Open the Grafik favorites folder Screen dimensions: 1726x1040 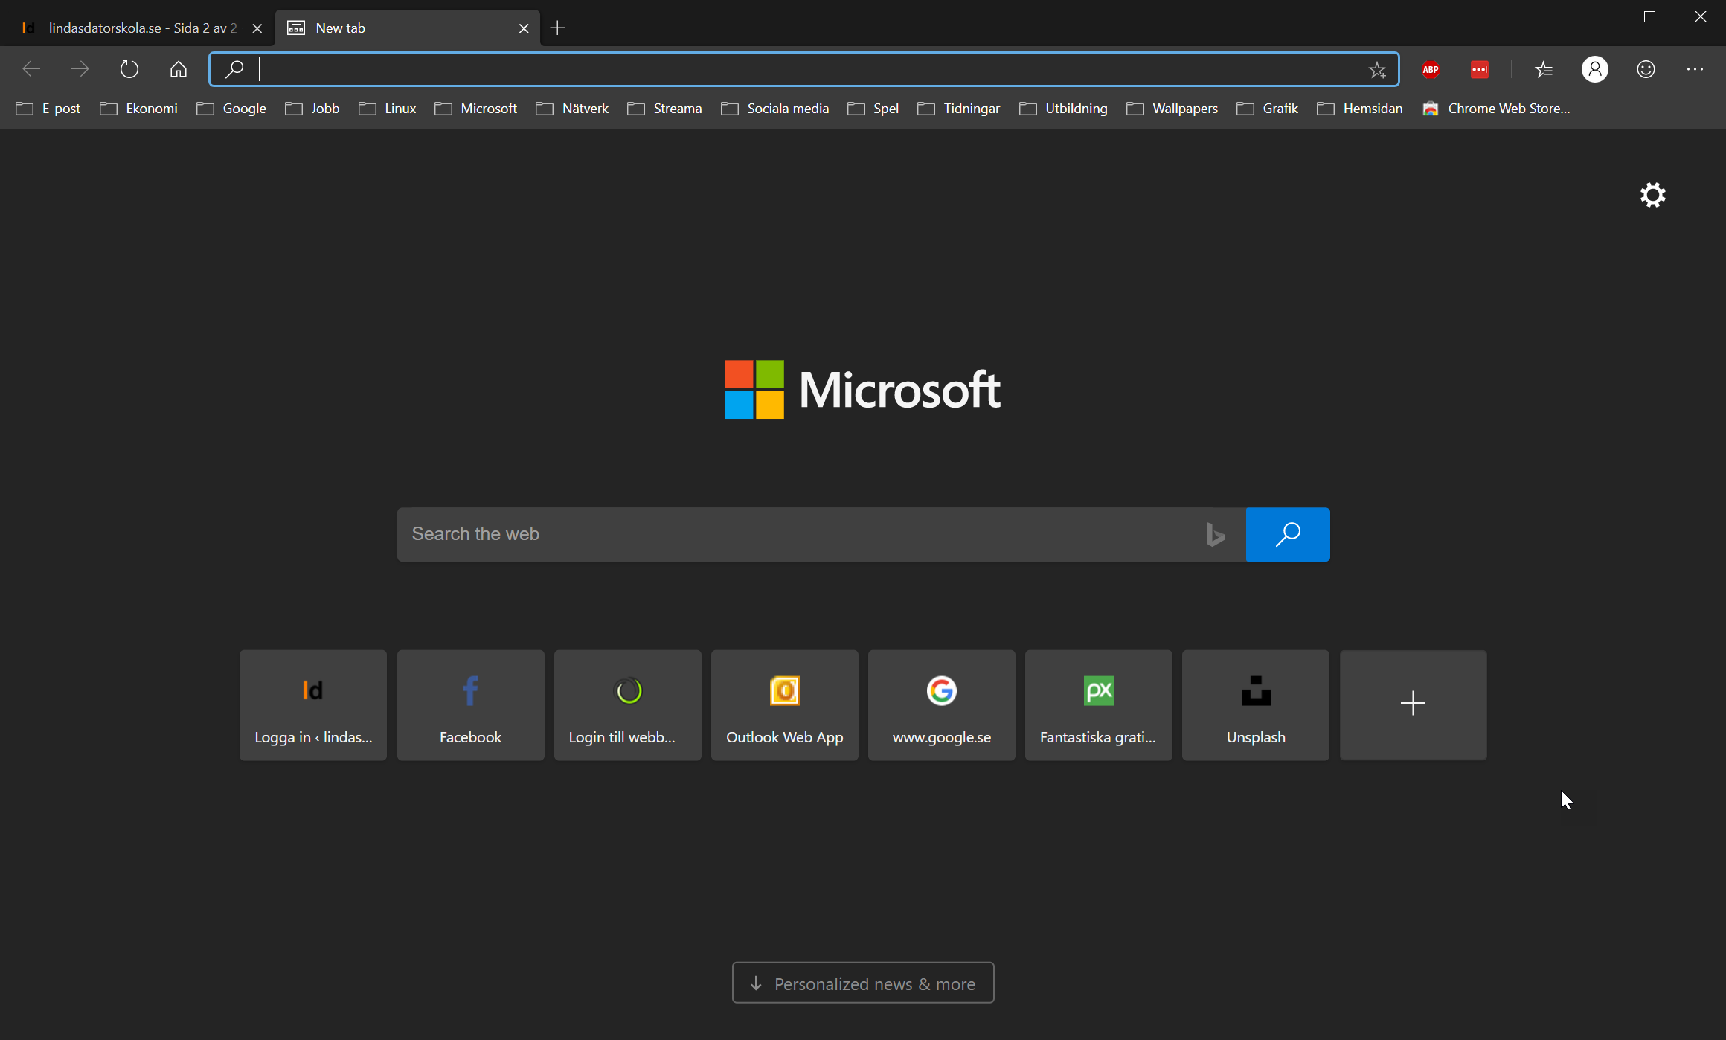tap(1267, 109)
